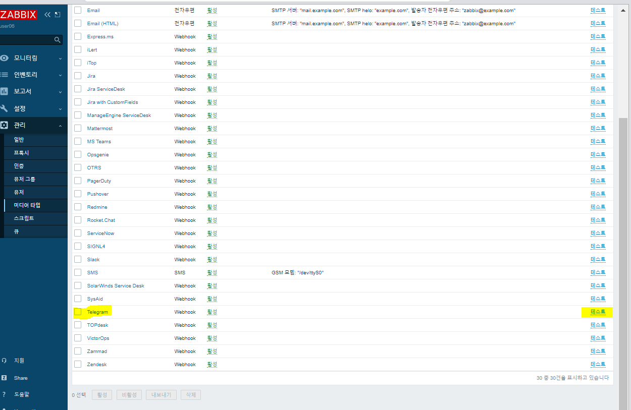Click the 비활성 bulk action button
631x410 pixels.
tap(129, 395)
